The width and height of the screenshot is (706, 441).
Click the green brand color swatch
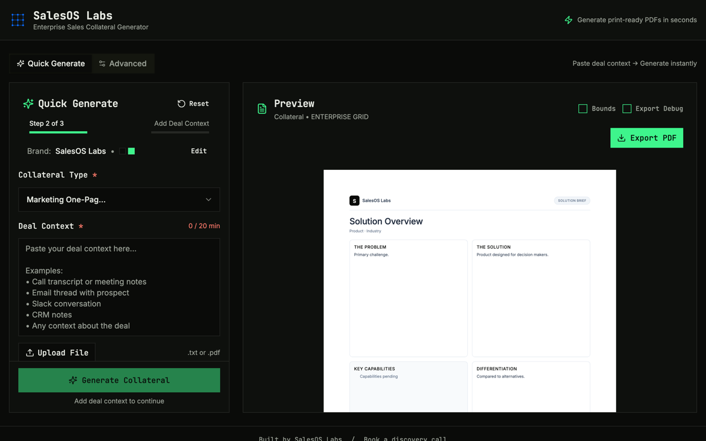click(131, 151)
